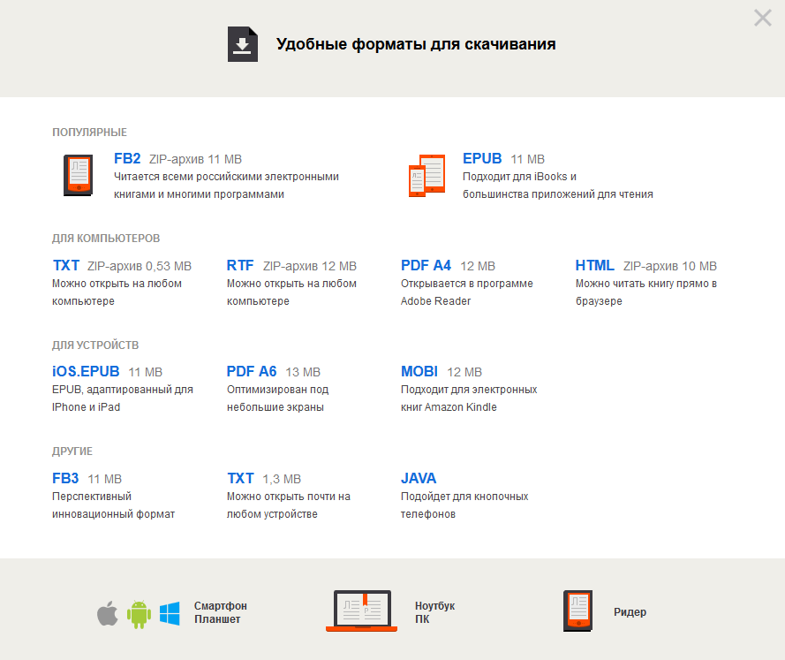Click the reader device icon near Ридер
The image size is (785, 660).
[x=578, y=611]
